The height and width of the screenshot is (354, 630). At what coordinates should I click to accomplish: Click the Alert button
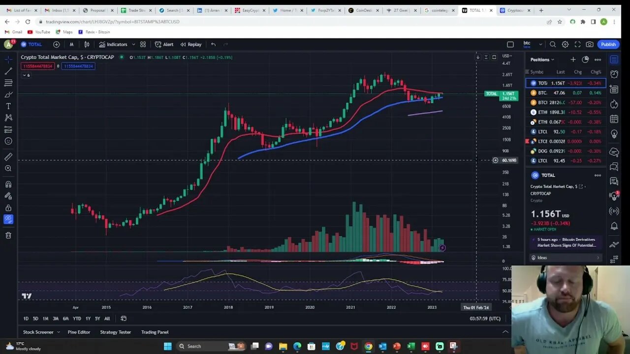164,44
